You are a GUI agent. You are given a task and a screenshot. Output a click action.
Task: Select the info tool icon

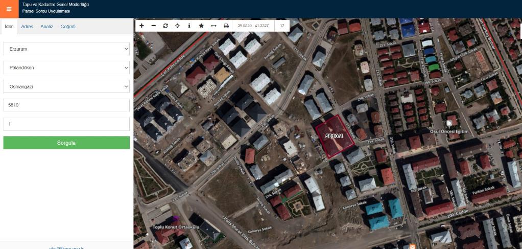(x=189, y=26)
